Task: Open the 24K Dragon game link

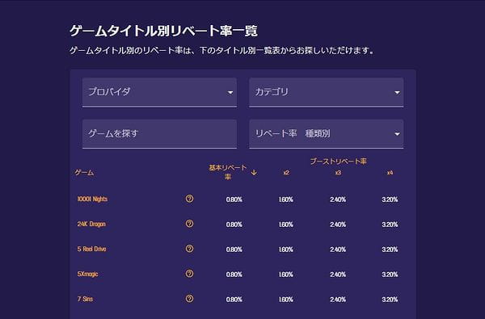Action: click(91, 224)
